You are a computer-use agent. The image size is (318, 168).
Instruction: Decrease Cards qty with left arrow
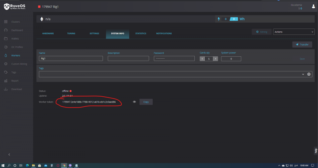click(x=202, y=59)
